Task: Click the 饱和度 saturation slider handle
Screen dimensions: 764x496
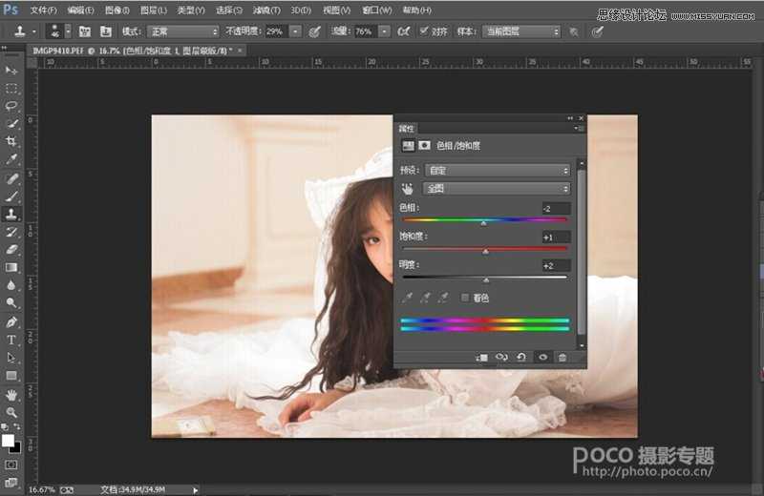Action: 485,252
